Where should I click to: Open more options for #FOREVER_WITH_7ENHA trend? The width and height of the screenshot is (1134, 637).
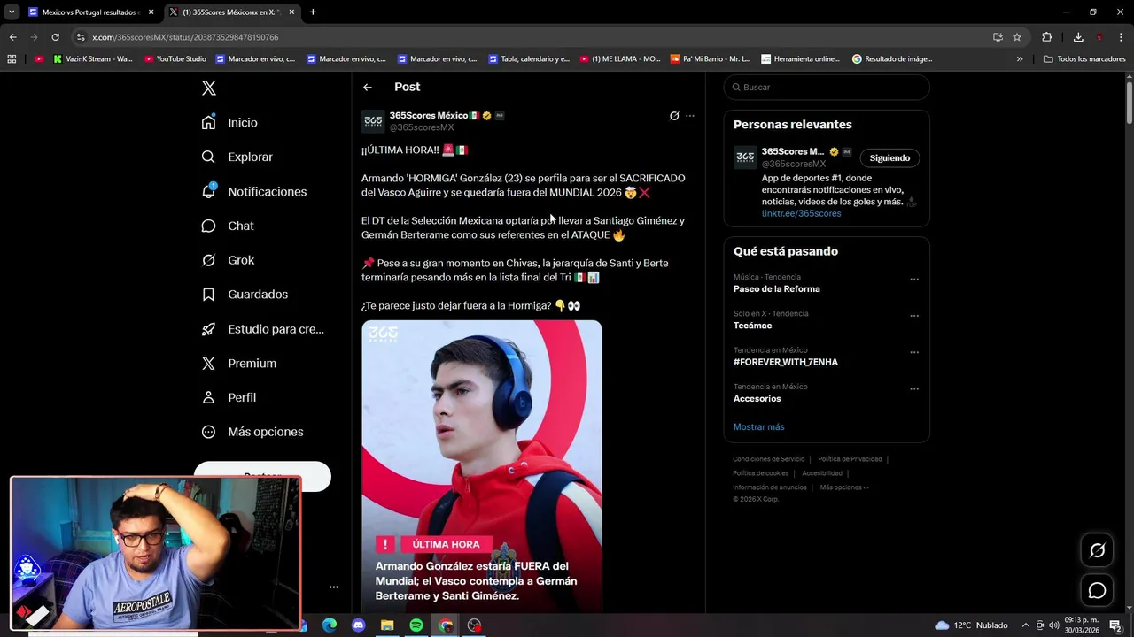tap(914, 352)
